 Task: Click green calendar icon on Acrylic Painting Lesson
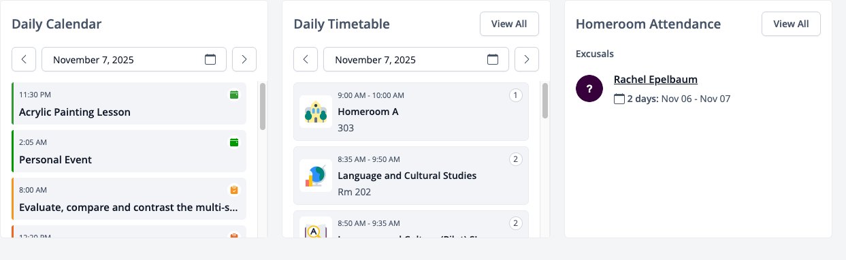point(234,95)
